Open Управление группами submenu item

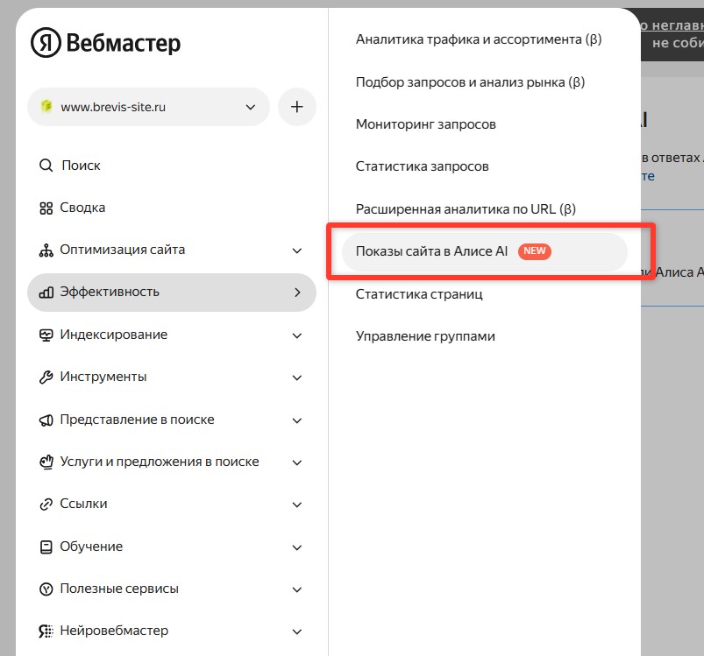point(425,336)
